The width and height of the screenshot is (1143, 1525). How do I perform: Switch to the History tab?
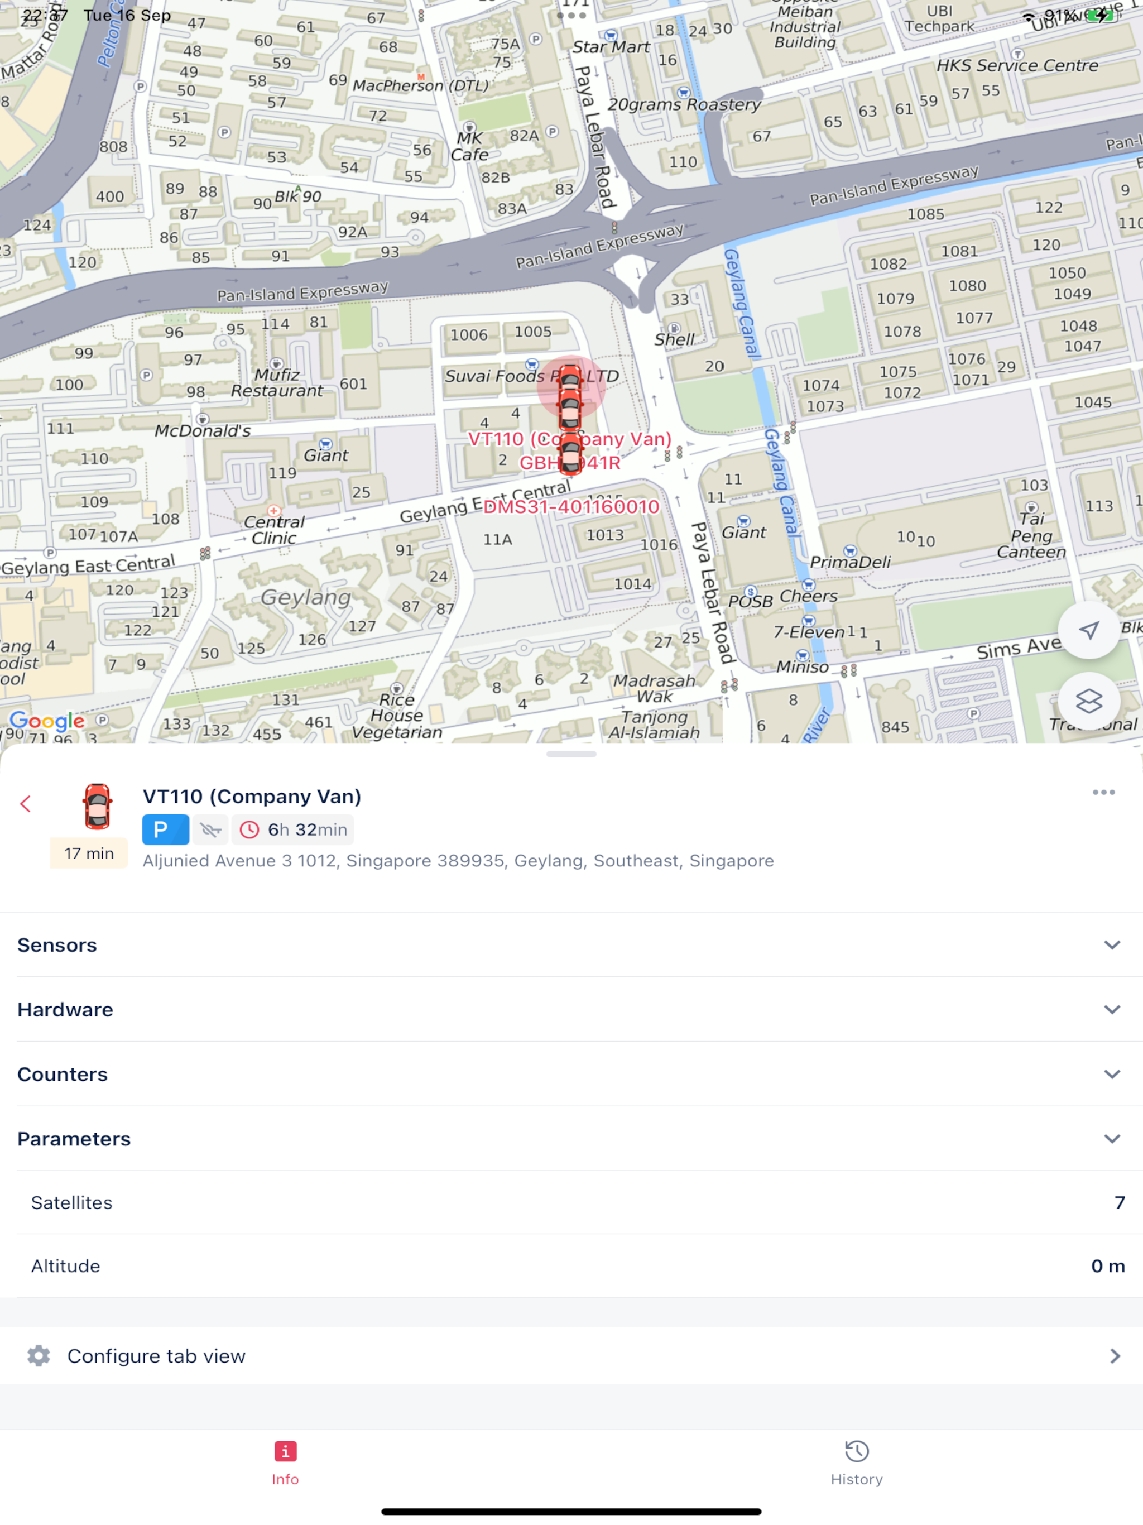(857, 1463)
